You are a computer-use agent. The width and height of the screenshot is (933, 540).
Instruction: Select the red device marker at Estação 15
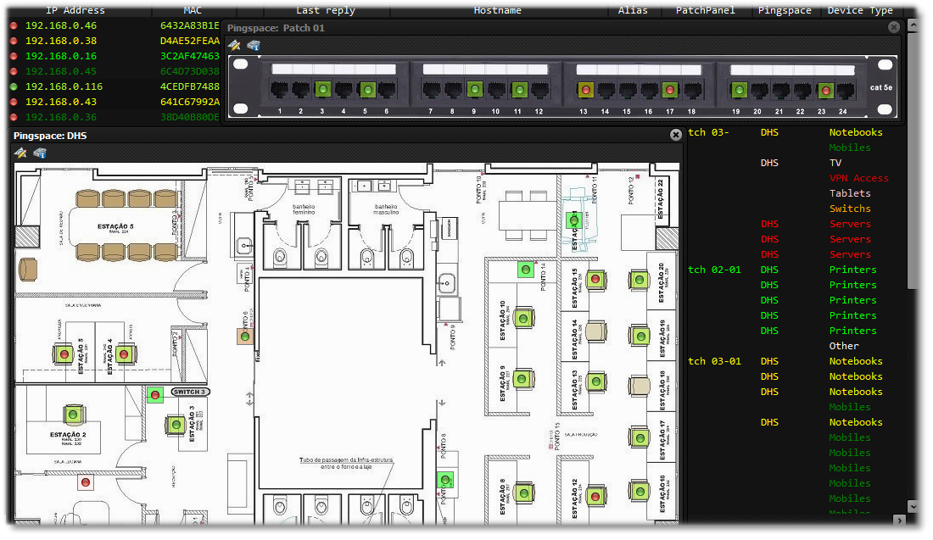[x=595, y=280]
